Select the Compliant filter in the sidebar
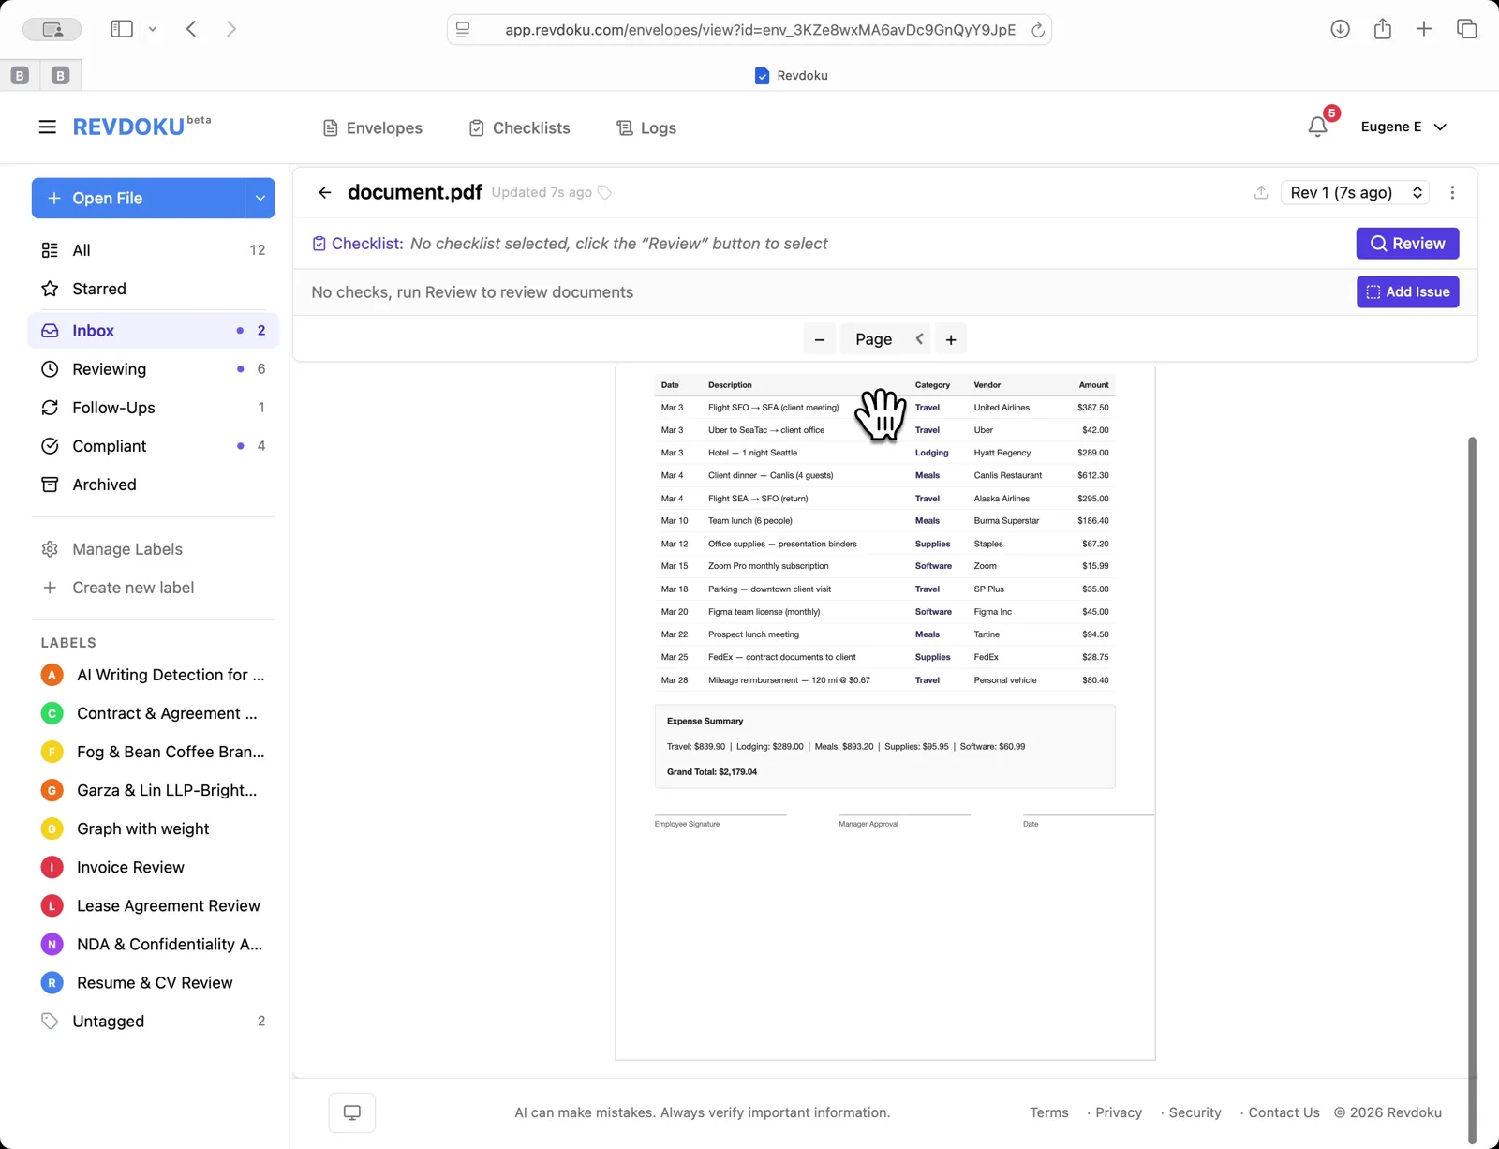The image size is (1499, 1149). coord(111,445)
